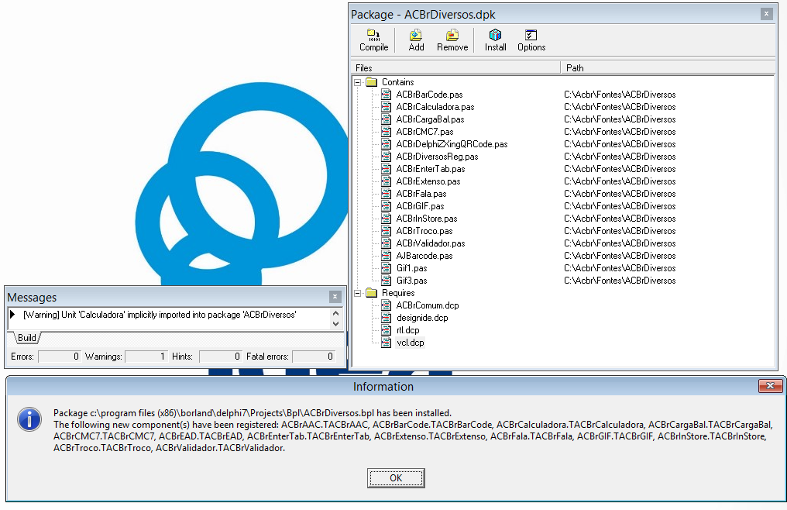This screenshot has height=510, width=787.
Task: Select ACBrDelphiZXingQRCode.pas file icon
Action: [386, 144]
